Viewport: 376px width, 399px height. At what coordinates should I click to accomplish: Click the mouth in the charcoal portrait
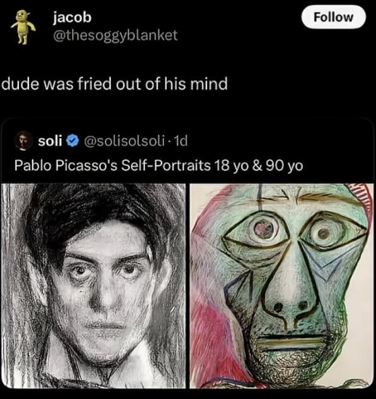coord(103,327)
